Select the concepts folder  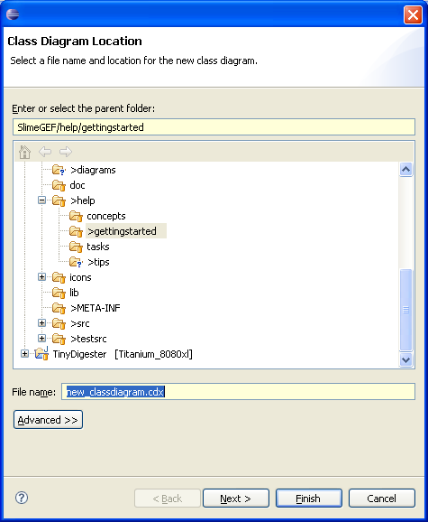click(x=106, y=216)
